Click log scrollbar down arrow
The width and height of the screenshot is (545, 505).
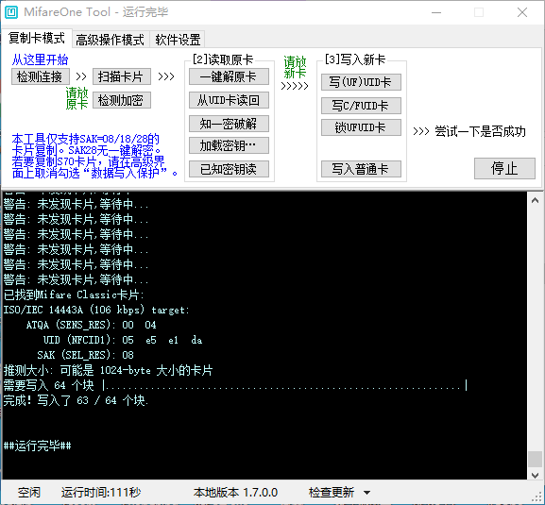535,475
